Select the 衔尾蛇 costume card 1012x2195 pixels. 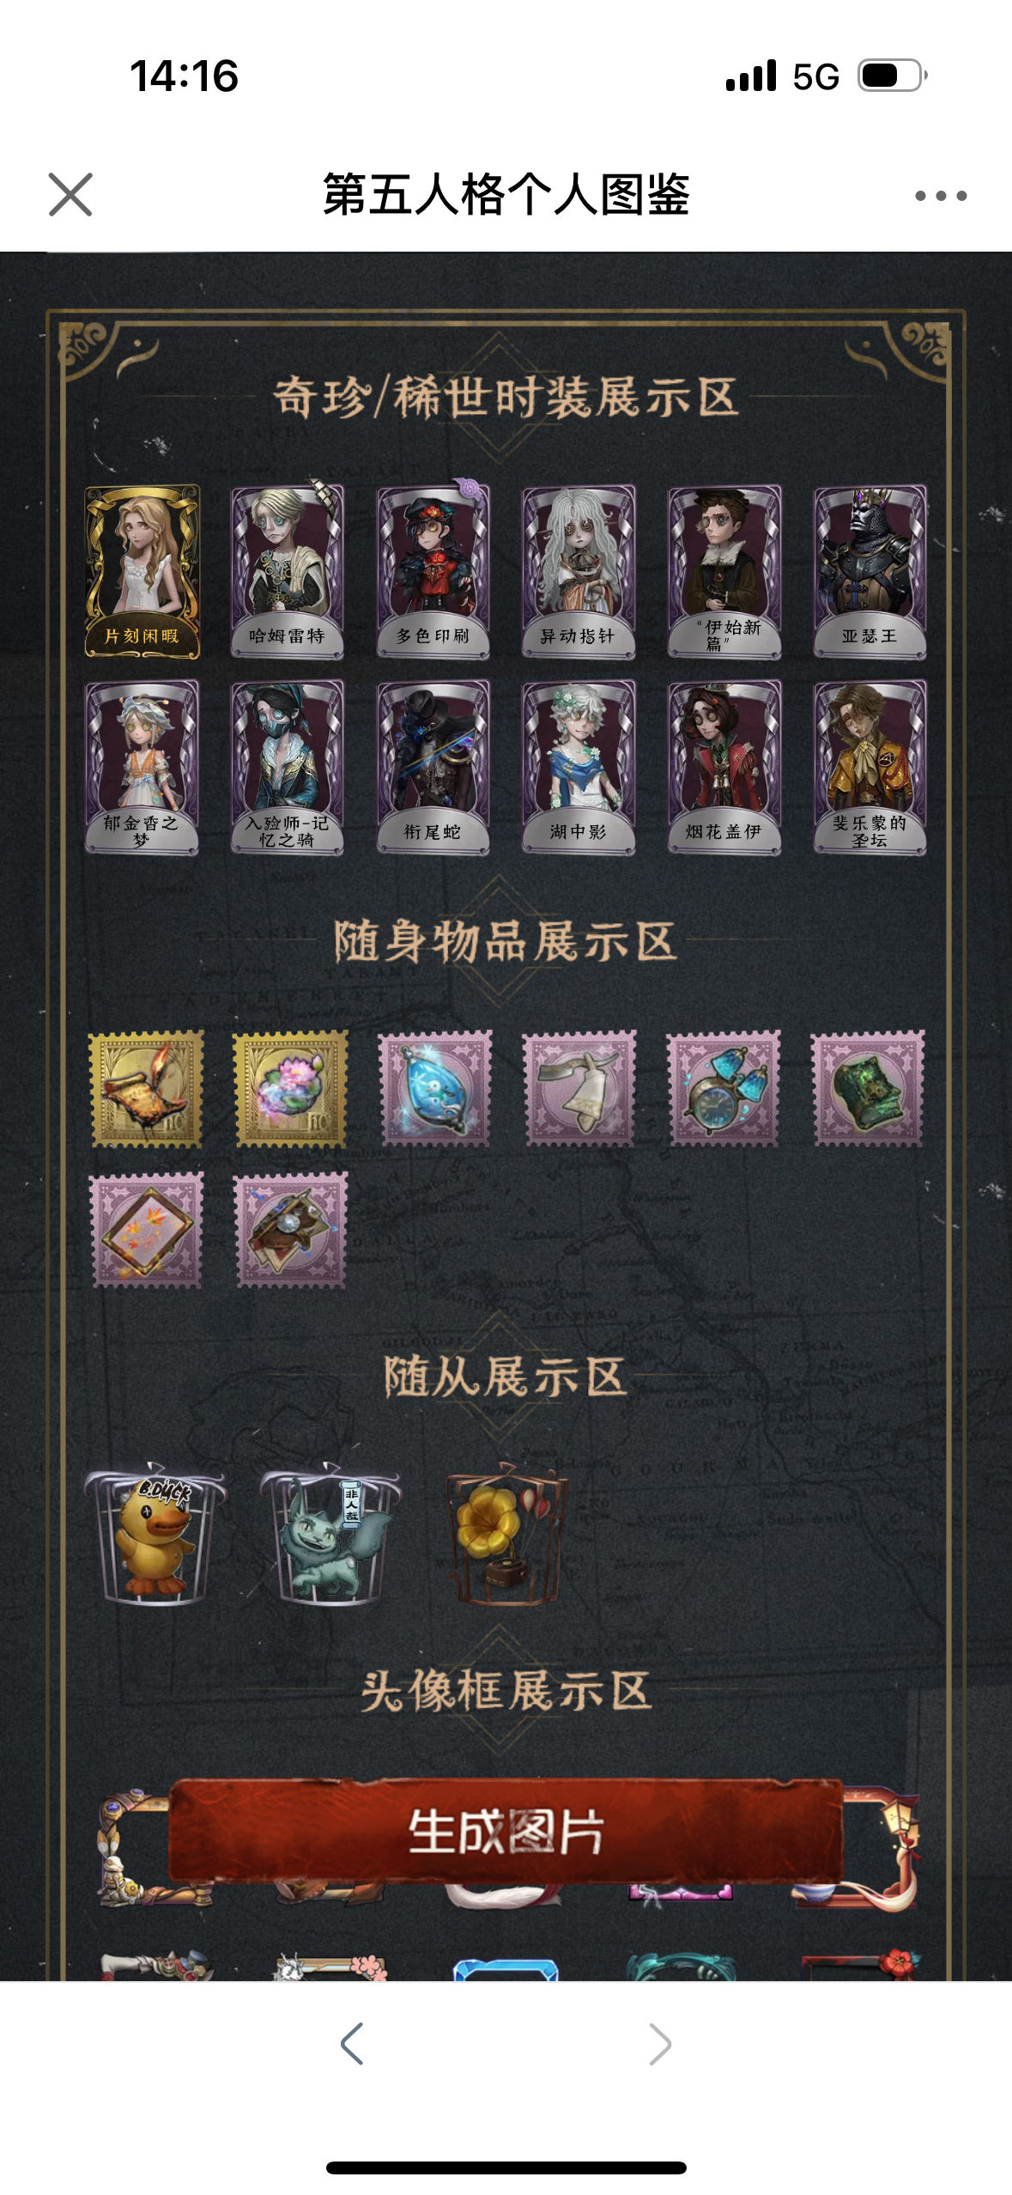pos(433,767)
